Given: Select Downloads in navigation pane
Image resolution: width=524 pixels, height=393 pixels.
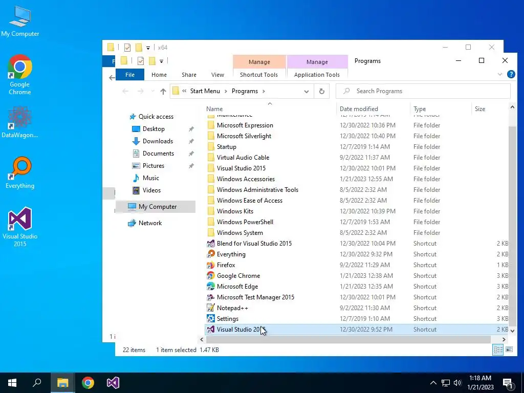Looking at the screenshot, I should [x=158, y=141].
